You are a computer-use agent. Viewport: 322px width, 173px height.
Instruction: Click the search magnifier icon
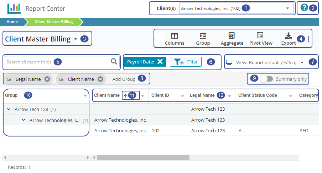(114, 62)
